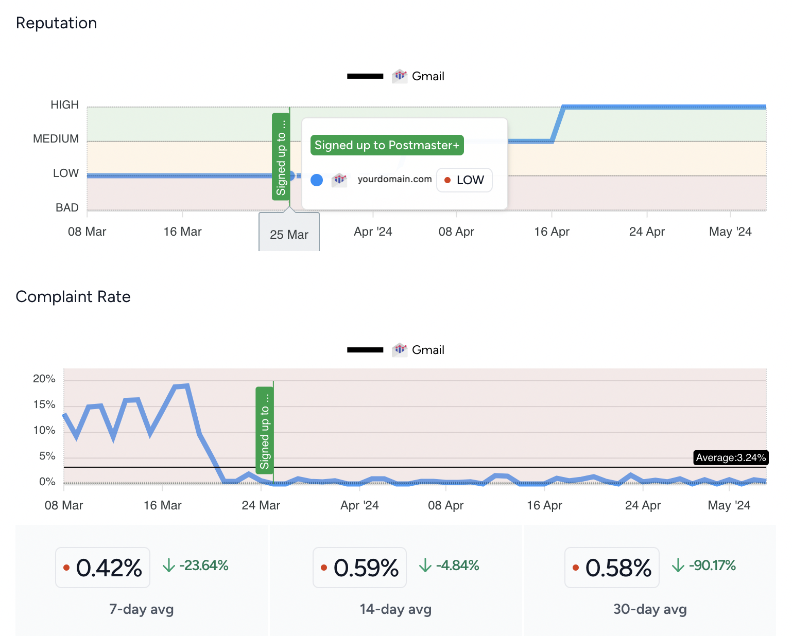Click the yourdomain.com text in tooltip
This screenshot has width=792, height=636.
[x=394, y=179]
